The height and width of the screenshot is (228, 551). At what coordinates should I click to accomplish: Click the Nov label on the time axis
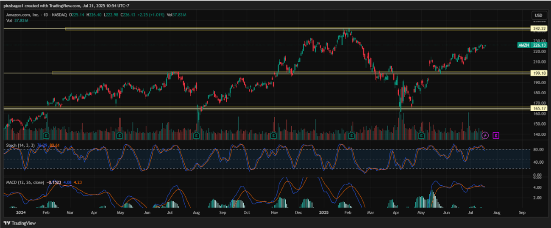[x=274, y=212]
